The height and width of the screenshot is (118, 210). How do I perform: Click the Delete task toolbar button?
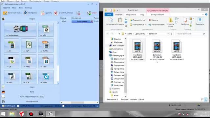click(x=46, y=13)
